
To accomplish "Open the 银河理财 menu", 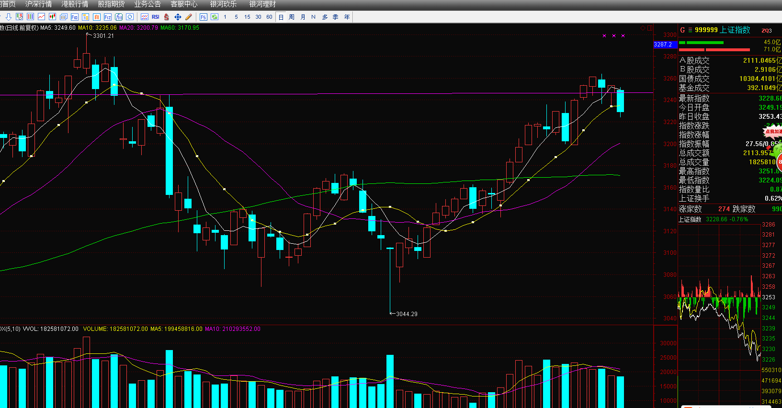I will [263, 4].
